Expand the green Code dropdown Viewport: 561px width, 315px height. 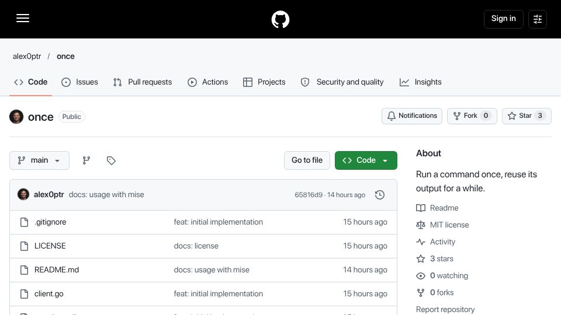click(366, 160)
